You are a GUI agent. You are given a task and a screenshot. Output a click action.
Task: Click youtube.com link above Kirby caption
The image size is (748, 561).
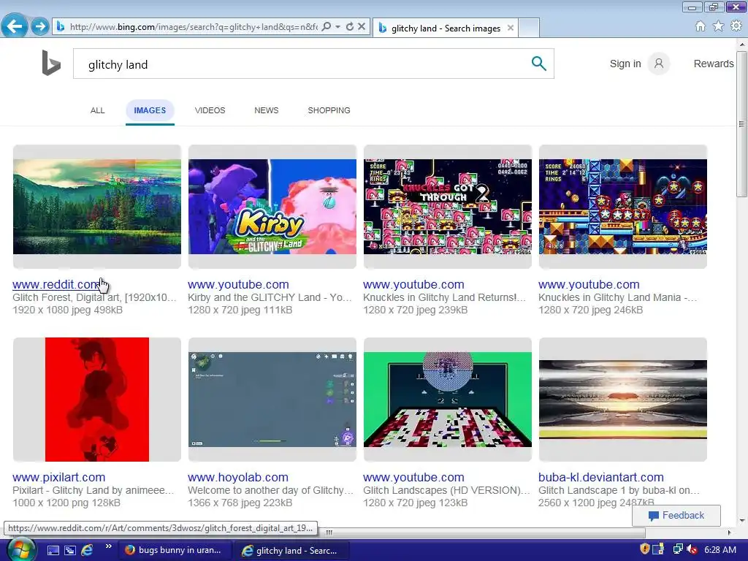238,284
